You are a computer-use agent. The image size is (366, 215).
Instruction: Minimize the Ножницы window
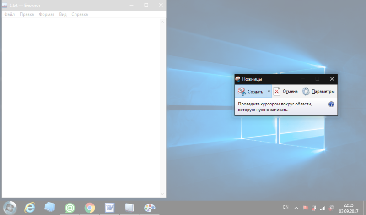(303, 79)
